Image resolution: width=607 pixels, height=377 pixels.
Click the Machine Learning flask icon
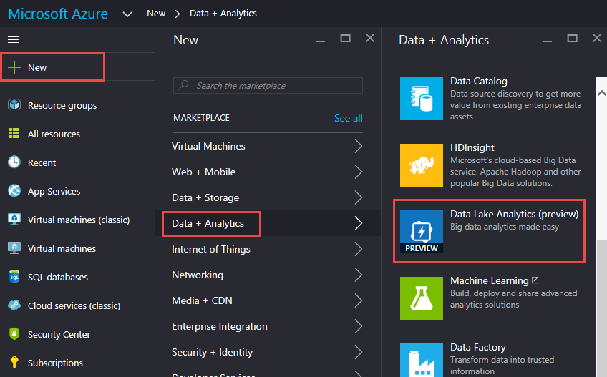point(422,298)
